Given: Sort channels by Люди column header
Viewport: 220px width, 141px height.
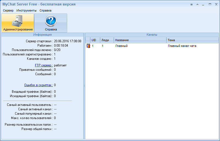Looking at the screenshot, I should point(107,40).
